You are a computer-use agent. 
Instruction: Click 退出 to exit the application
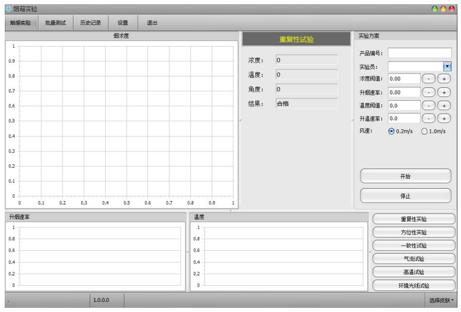coord(152,23)
